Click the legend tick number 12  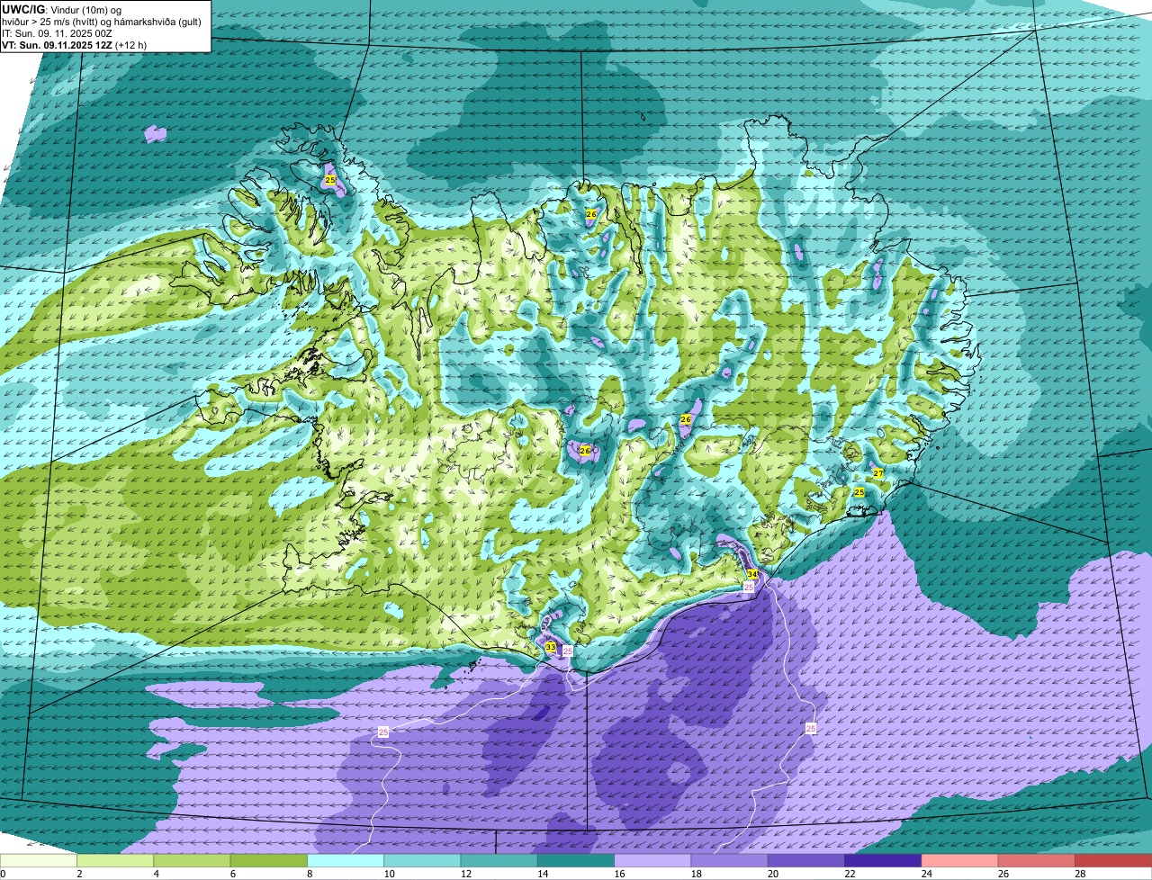click(x=464, y=874)
